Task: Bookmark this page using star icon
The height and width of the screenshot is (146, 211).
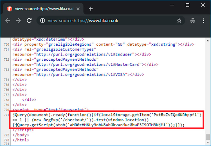Action: 179,21
